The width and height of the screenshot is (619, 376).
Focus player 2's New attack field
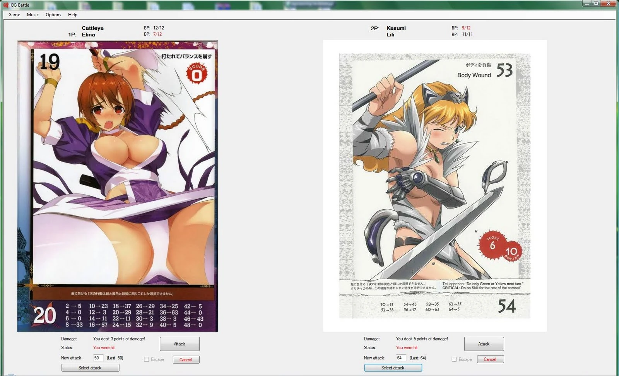point(401,358)
